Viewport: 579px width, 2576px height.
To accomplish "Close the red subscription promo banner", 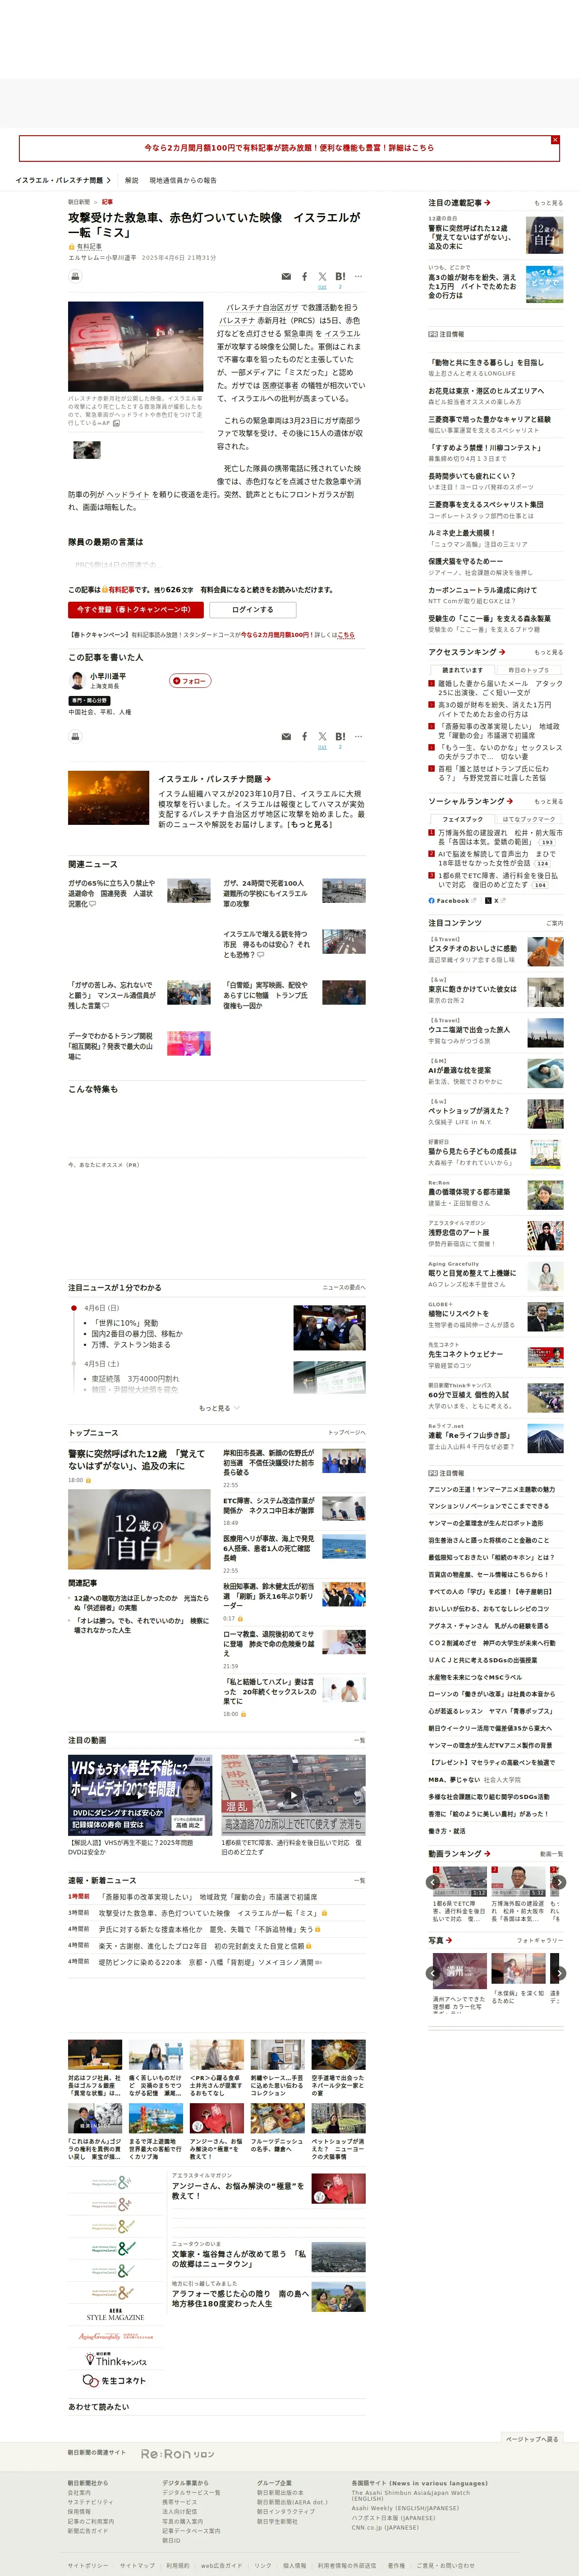I will pyautogui.click(x=555, y=140).
